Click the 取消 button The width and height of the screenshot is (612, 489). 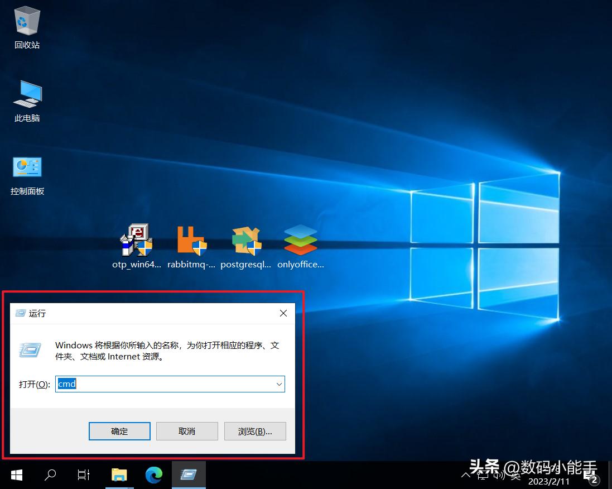click(x=187, y=431)
